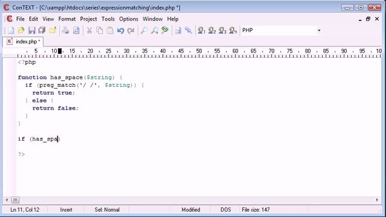Click the Open file toolbar icon
This screenshot has width=386, height=217.
click(x=21, y=30)
